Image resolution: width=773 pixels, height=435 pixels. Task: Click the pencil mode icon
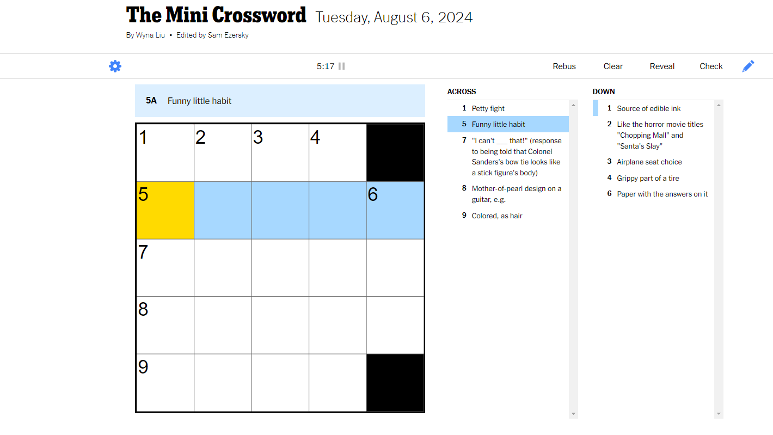click(748, 66)
